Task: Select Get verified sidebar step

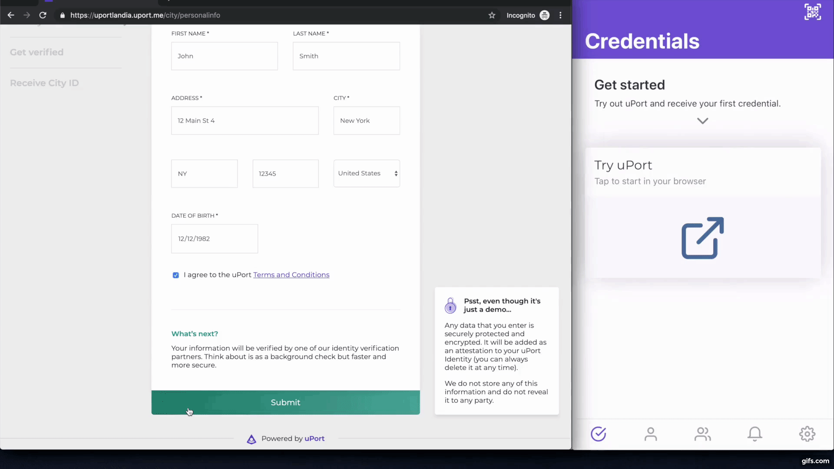Action: coord(37,52)
